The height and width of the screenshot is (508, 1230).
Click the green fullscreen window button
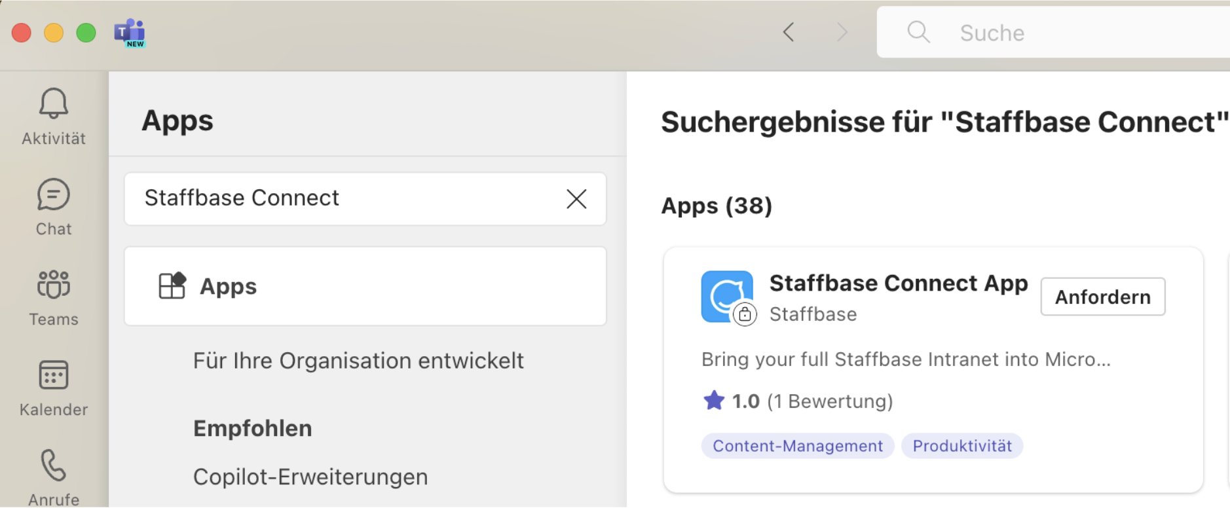[x=86, y=32]
